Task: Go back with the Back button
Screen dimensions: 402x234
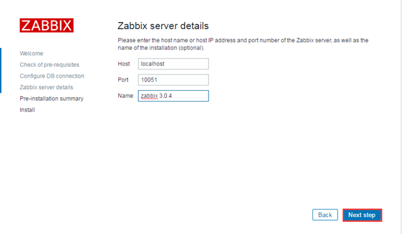Action: coord(325,215)
